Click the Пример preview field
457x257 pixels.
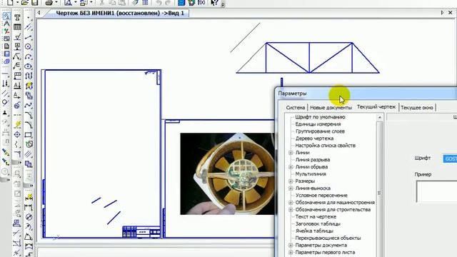[x=436, y=191]
